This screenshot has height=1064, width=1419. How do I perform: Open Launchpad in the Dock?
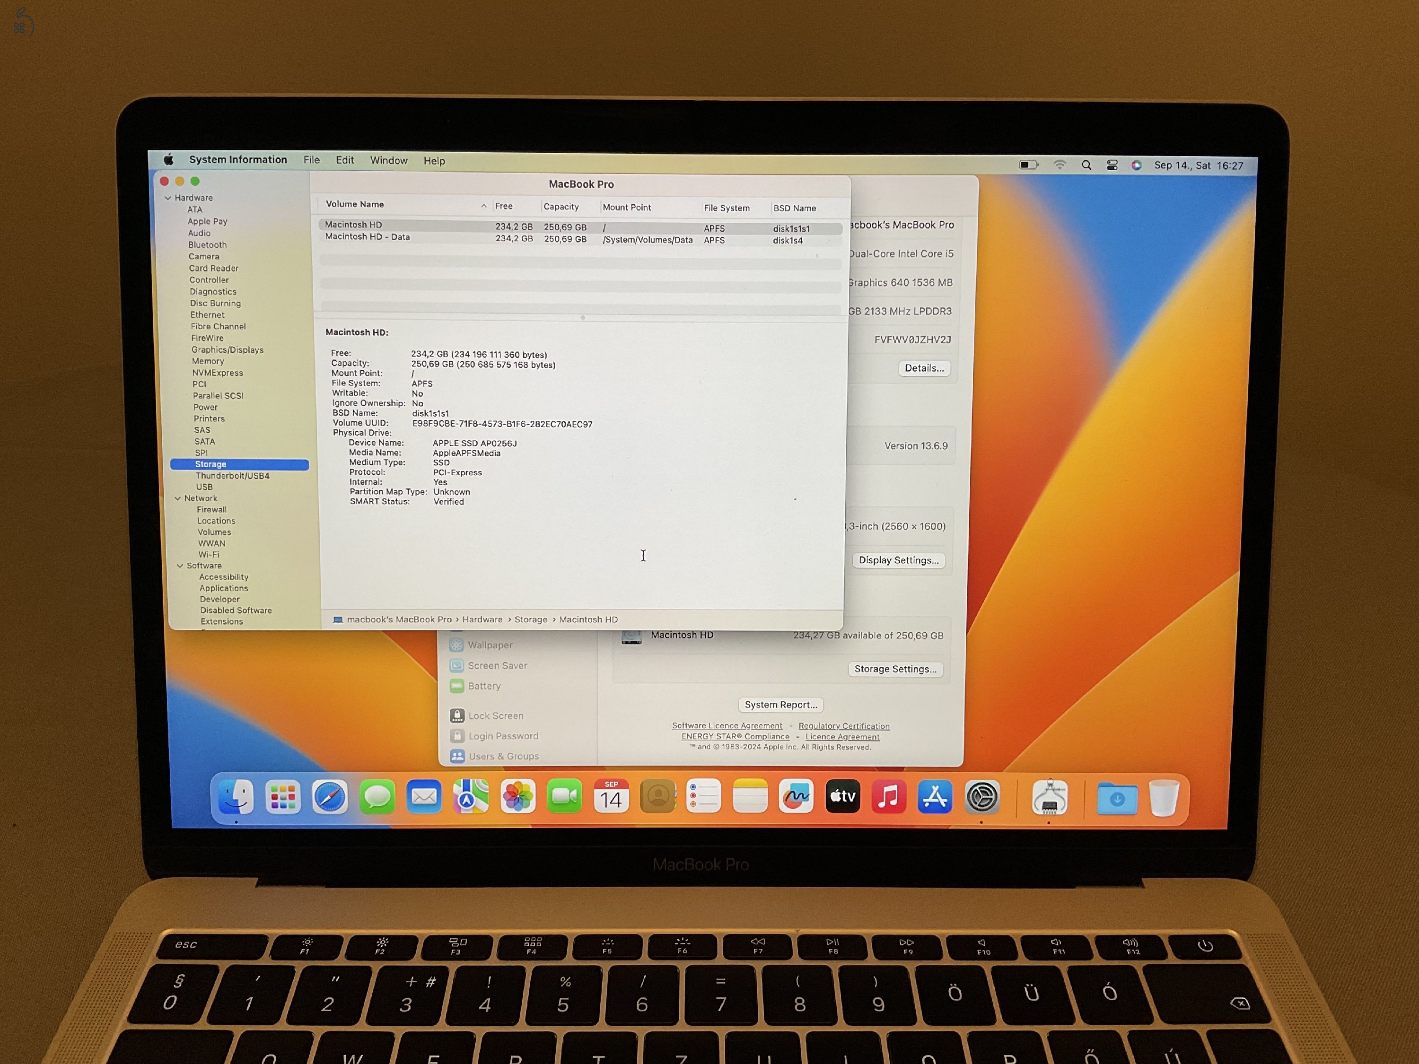point(283,797)
